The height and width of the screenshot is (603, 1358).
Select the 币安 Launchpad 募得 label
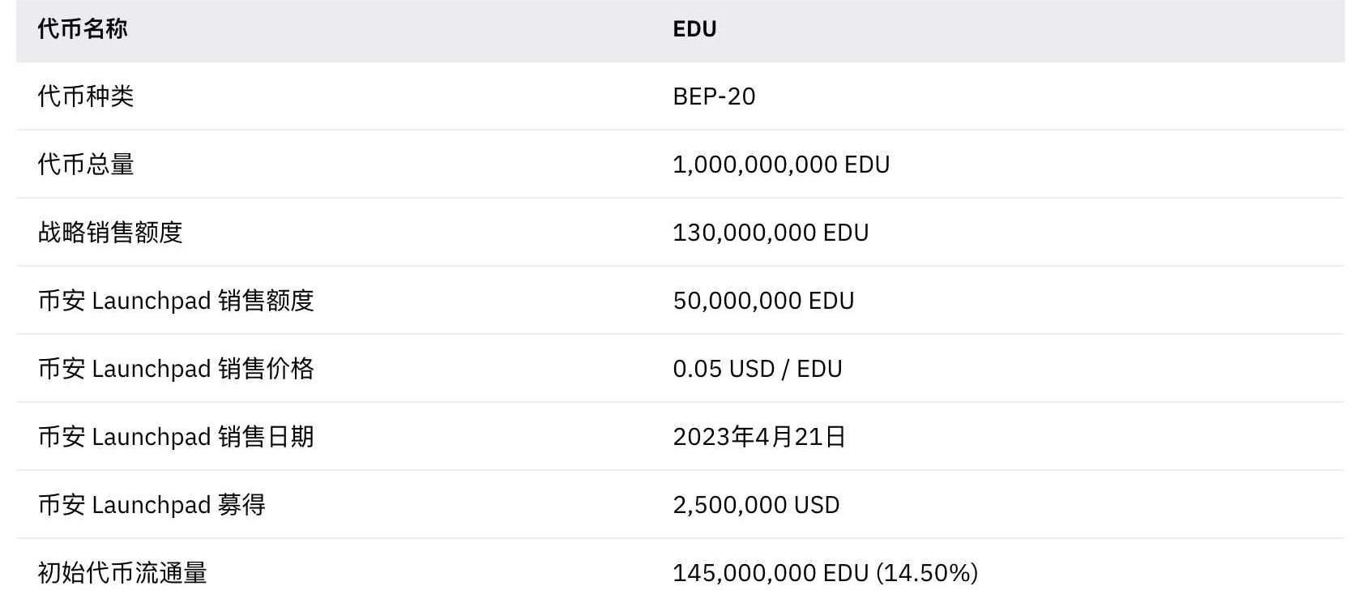pyautogui.click(x=152, y=505)
